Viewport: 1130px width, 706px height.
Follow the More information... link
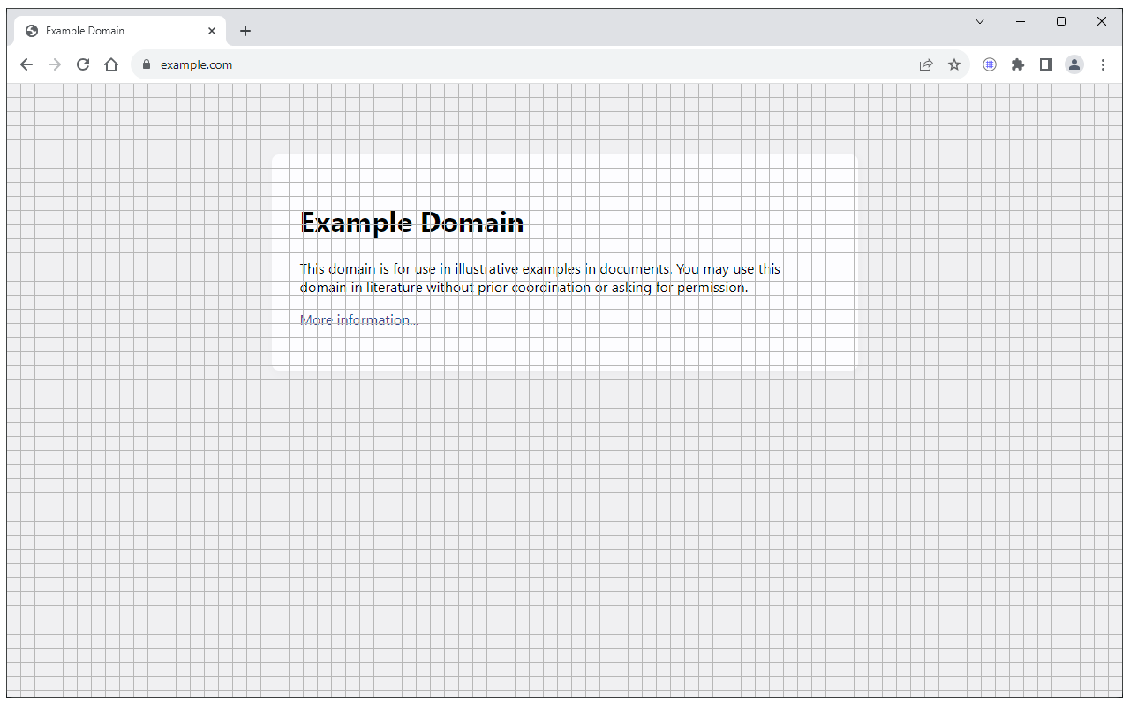[359, 319]
